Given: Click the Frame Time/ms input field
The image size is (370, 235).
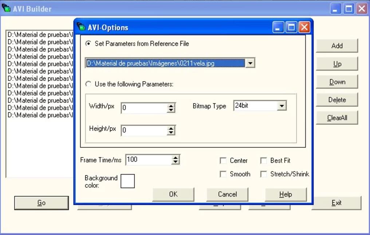Looking at the screenshot, I should point(148,160).
